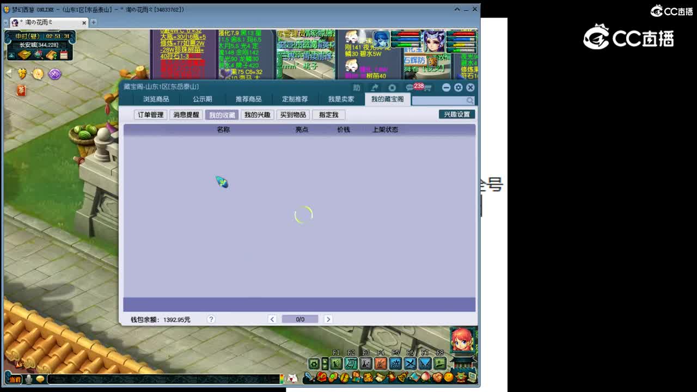
Task: Go to next page arrow
Action: tap(328, 320)
